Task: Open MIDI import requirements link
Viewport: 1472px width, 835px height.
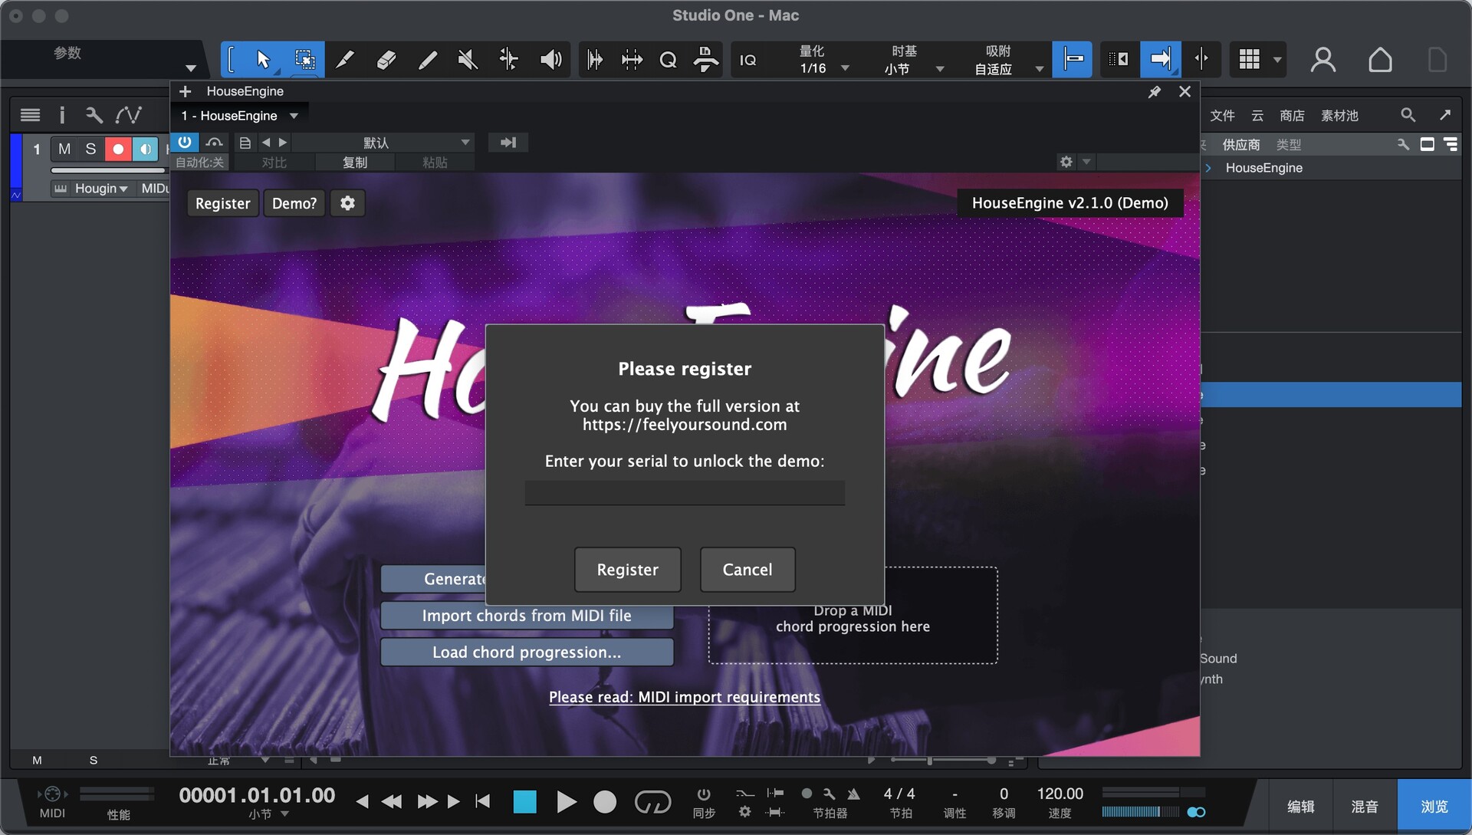Action: (684, 697)
